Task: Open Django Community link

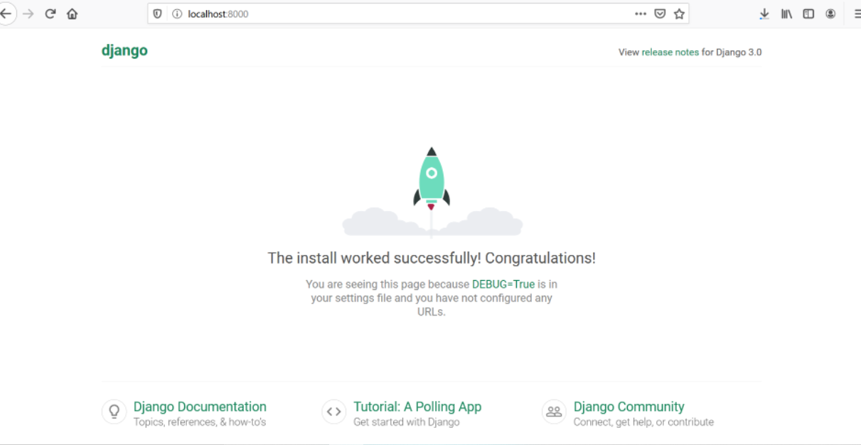Action: point(629,407)
